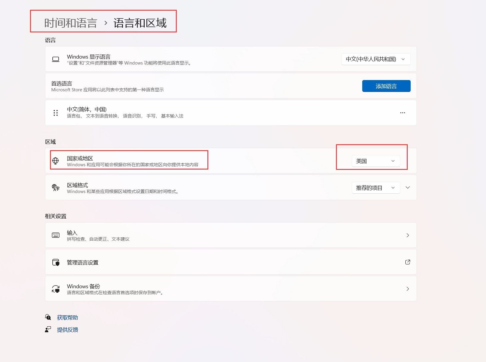Open the Windows 备份 row chevron
The height and width of the screenshot is (362, 486).
click(408, 289)
